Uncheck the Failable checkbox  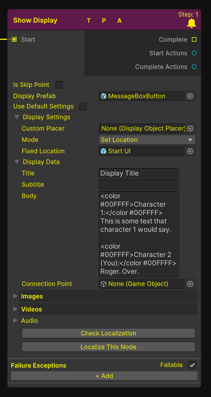[192, 365]
